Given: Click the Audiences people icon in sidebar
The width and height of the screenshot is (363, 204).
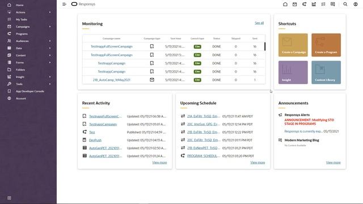Looking at the screenshot, I should [9, 41].
